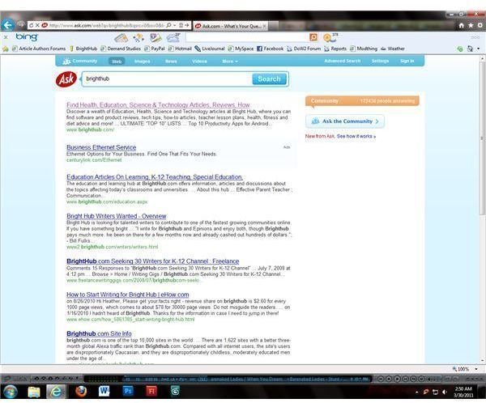This screenshot has width=486, height=403.
Task: Click the Advanced Search link
Action: coord(343,61)
